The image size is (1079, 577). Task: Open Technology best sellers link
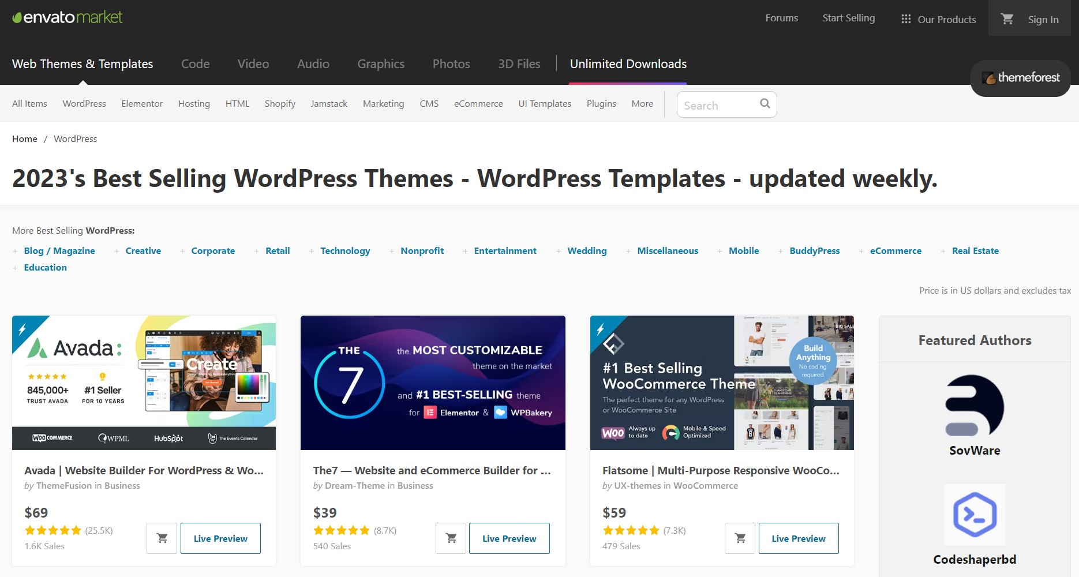(345, 251)
